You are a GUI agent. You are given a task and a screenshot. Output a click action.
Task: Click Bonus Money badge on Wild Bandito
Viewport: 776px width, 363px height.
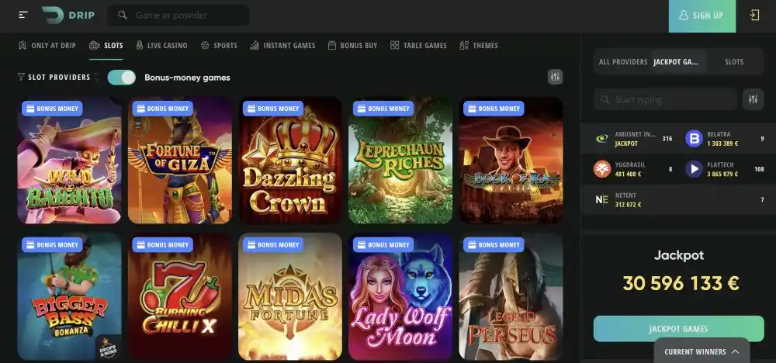(x=52, y=109)
